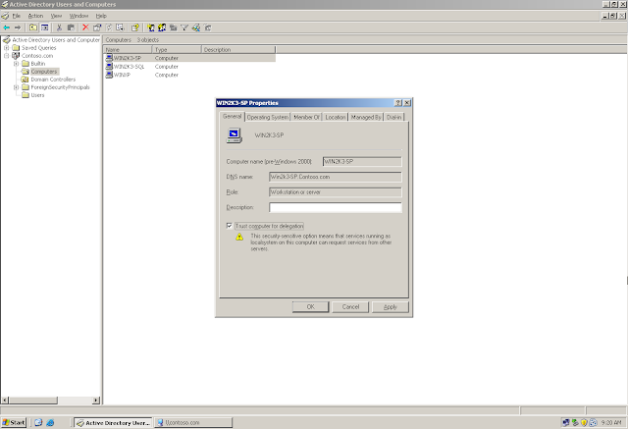Select the General tab
This screenshot has height=429, width=628.
(233, 117)
